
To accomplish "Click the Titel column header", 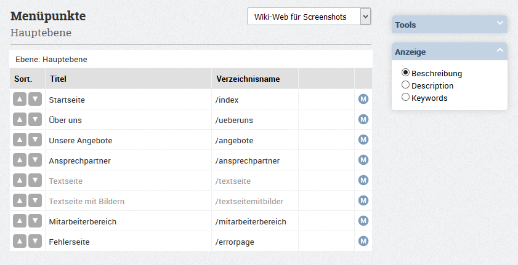I will pyautogui.click(x=58, y=79).
